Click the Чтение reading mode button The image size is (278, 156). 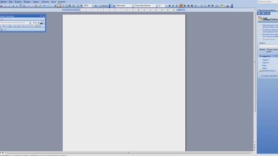[x=103, y=6]
